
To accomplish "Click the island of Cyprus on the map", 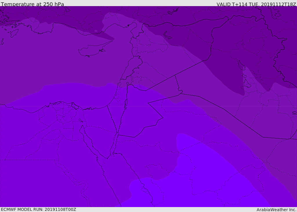I will pyautogui.click(x=96, y=49).
